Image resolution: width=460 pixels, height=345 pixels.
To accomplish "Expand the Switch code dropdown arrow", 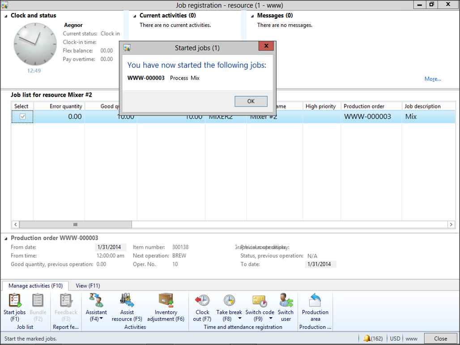I will coord(271,319).
